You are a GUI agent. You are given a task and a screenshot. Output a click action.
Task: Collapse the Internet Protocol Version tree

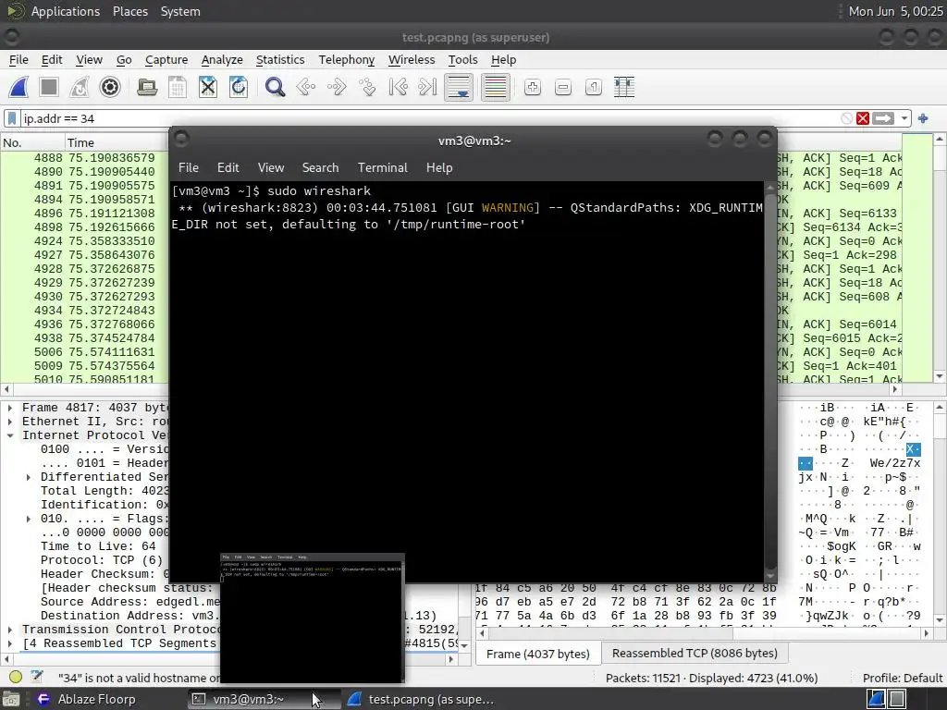pyautogui.click(x=9, y=435)
